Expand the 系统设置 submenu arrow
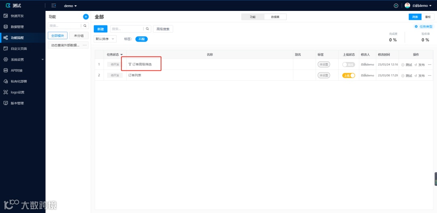 pos(42,59)
